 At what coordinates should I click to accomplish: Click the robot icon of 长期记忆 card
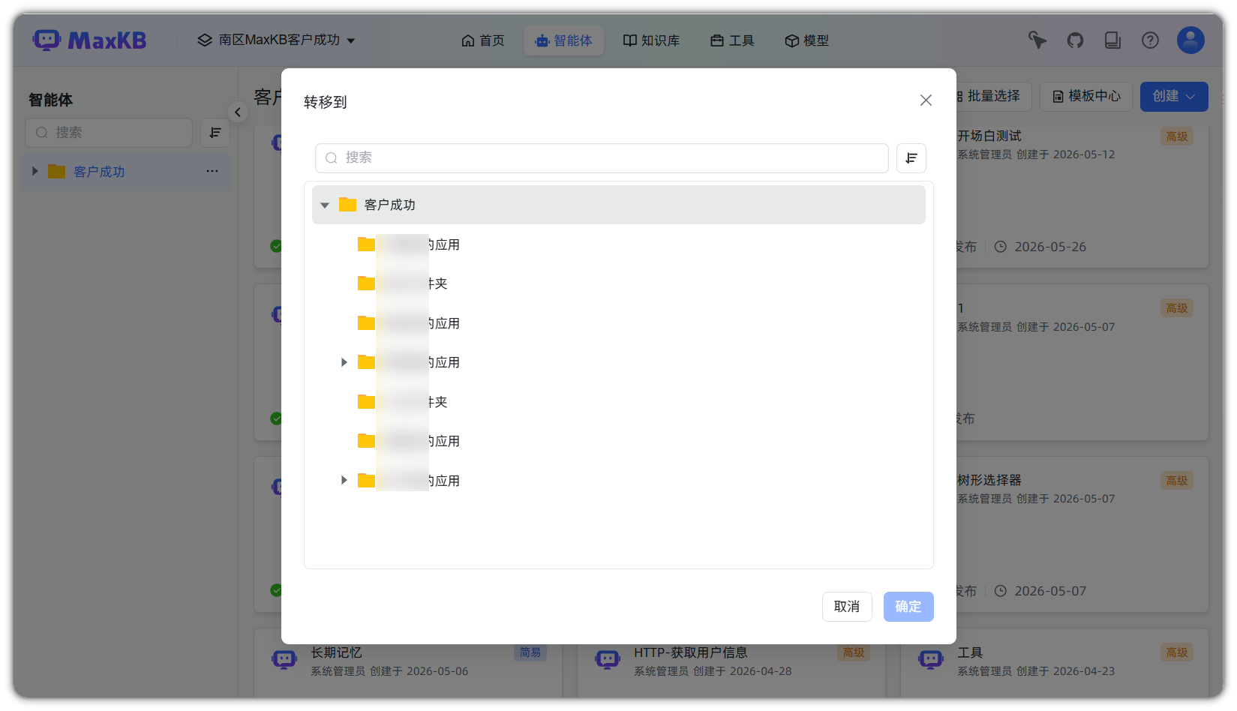[284, 660]
